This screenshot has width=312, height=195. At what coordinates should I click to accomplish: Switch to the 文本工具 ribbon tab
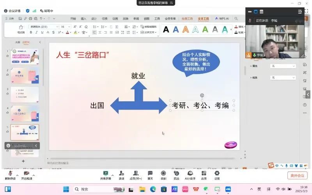pos(203,18)
